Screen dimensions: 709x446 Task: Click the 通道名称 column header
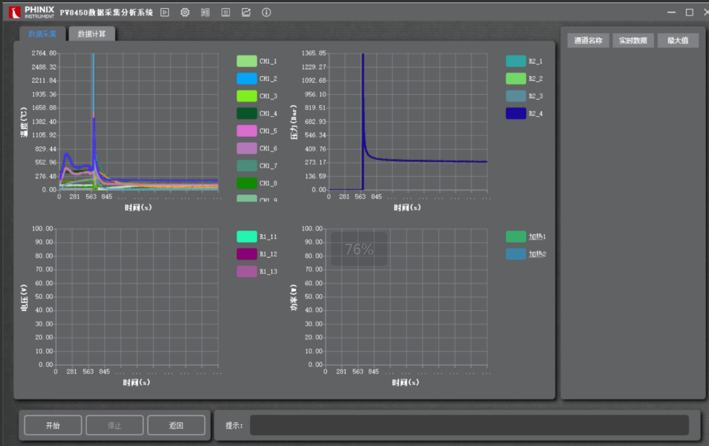pos(588,40)
